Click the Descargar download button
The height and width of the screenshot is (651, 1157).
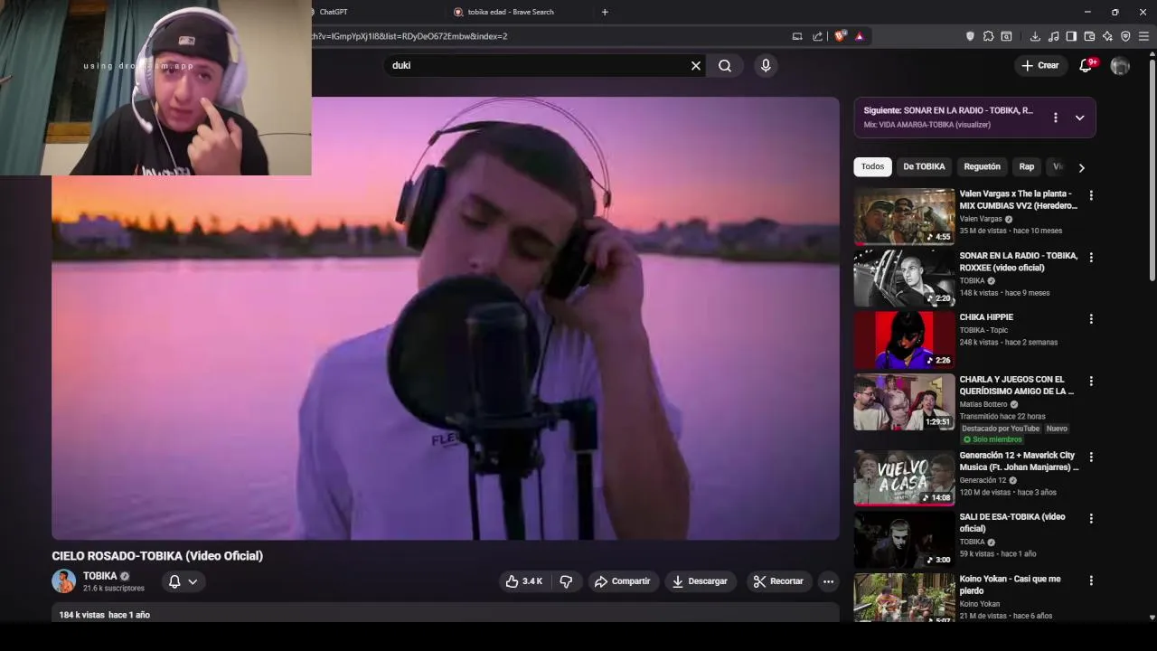(x=700, y=581)
